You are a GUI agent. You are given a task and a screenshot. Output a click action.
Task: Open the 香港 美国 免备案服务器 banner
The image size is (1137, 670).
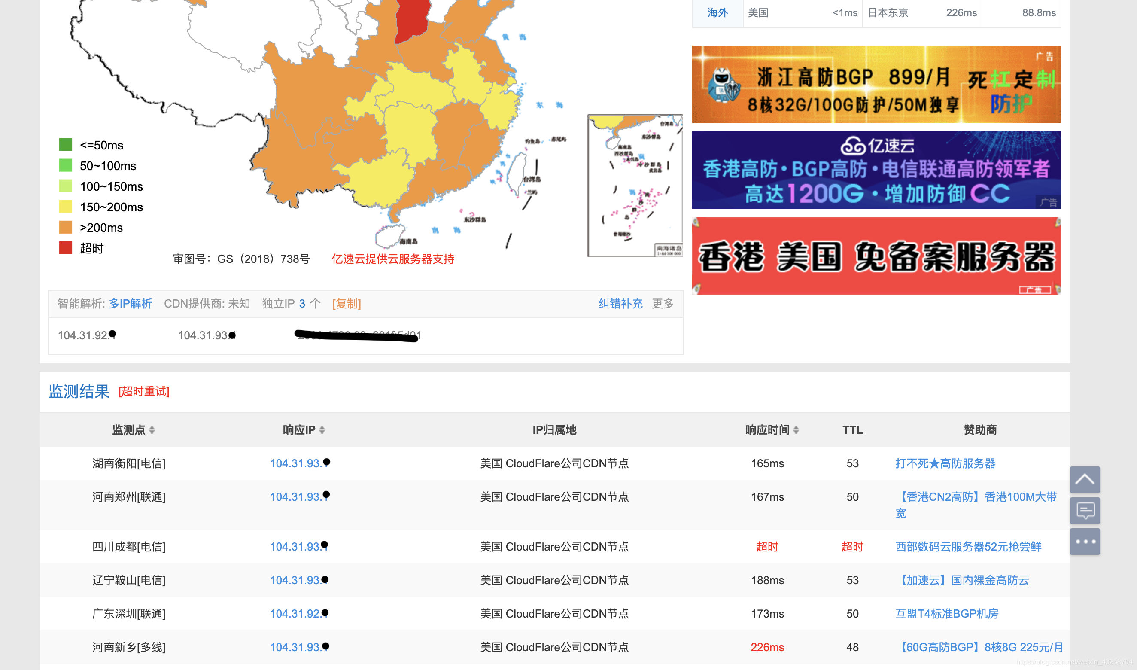coord(876,256)
